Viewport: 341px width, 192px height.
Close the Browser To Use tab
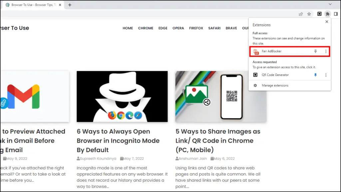60,5
